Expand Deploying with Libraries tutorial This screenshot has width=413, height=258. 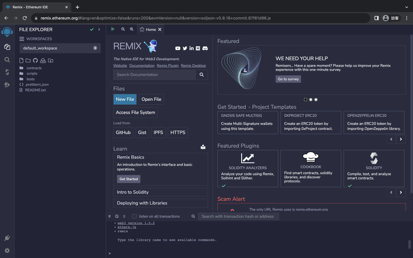click(161, 203)
